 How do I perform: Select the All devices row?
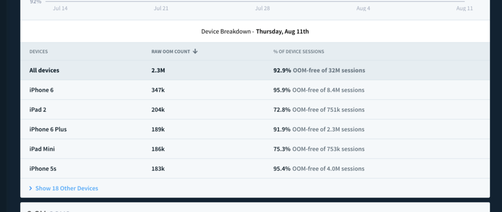[44, 70]
